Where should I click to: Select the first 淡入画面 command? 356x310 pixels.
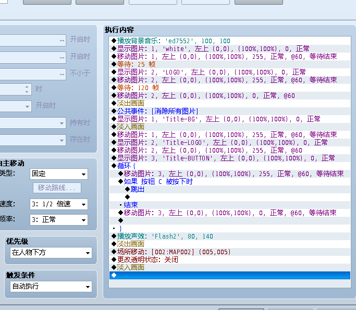point(230,127)
